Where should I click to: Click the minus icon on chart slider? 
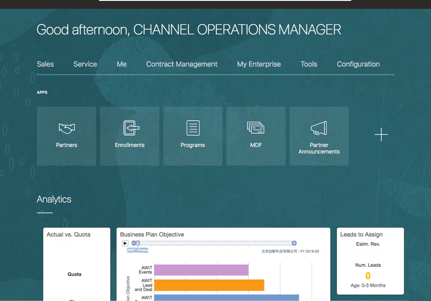tap(134, 243)
